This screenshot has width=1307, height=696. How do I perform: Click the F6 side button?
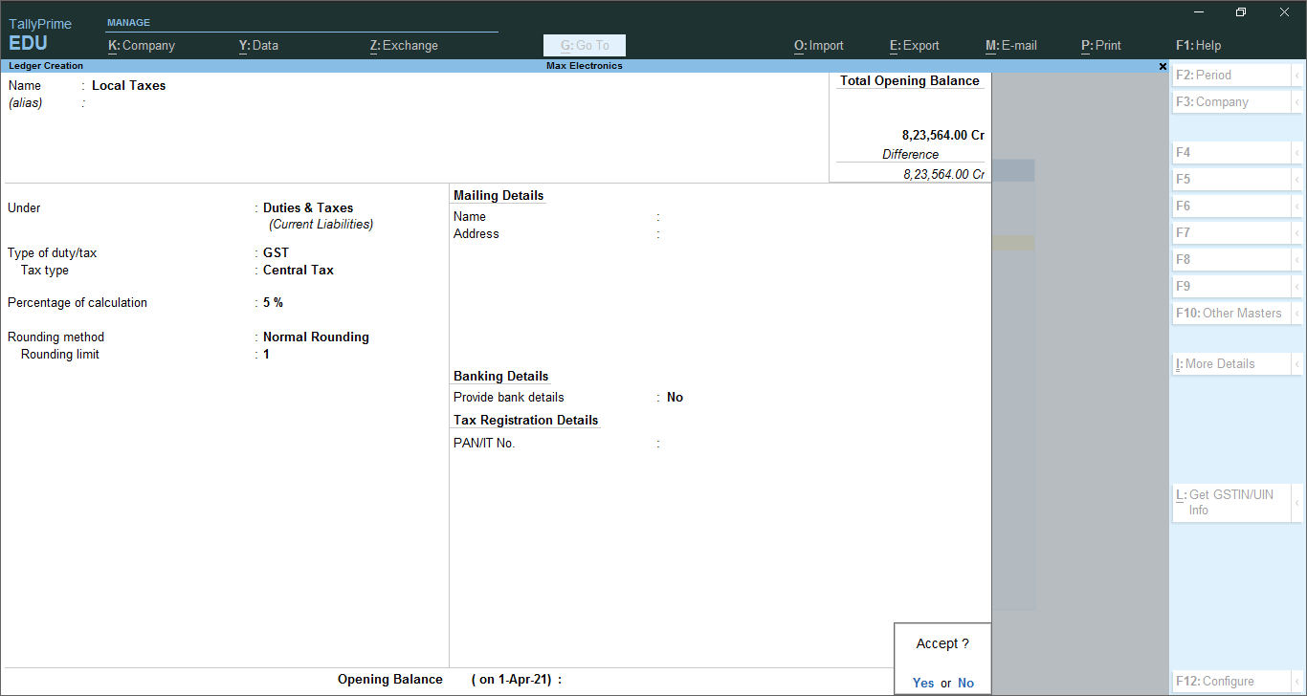tap(1231, 206)
